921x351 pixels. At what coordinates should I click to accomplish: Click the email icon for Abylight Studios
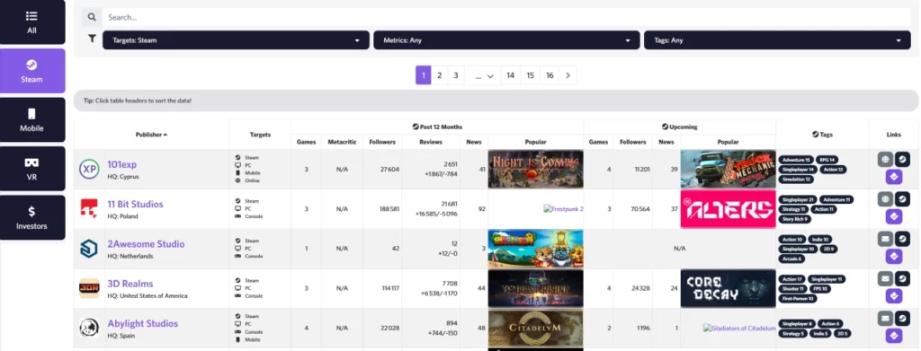coord(885,318)
